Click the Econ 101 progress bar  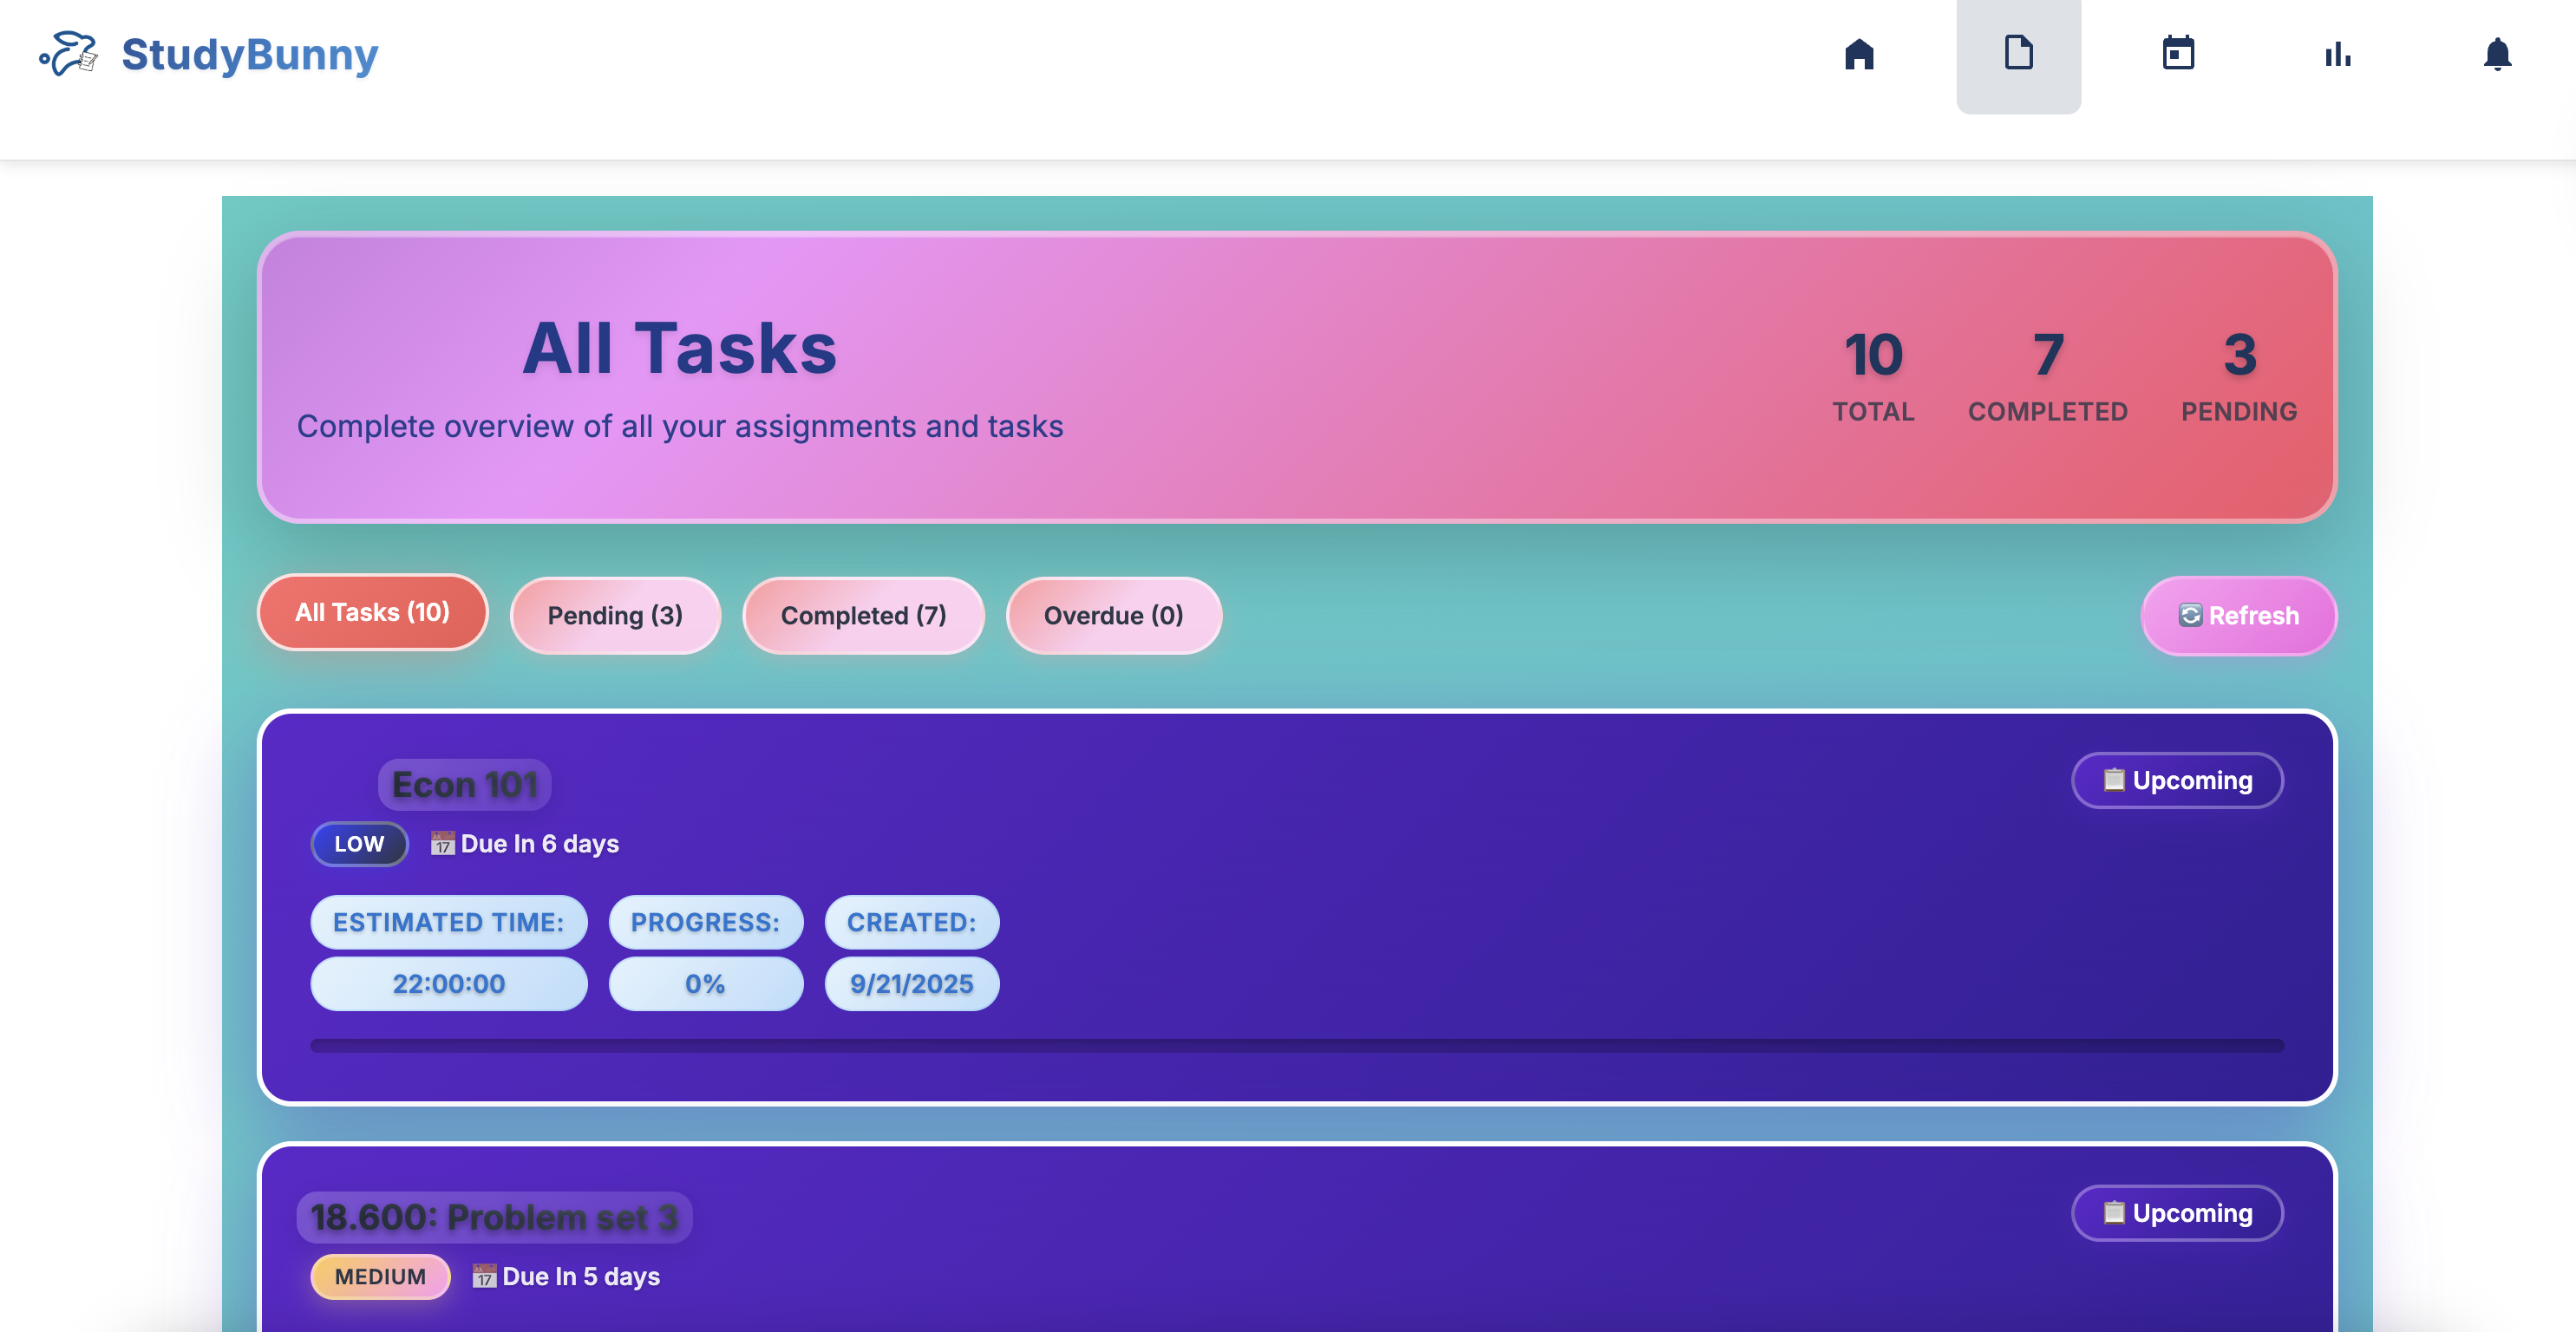pyautogui.click(x=1296, y=1045)
